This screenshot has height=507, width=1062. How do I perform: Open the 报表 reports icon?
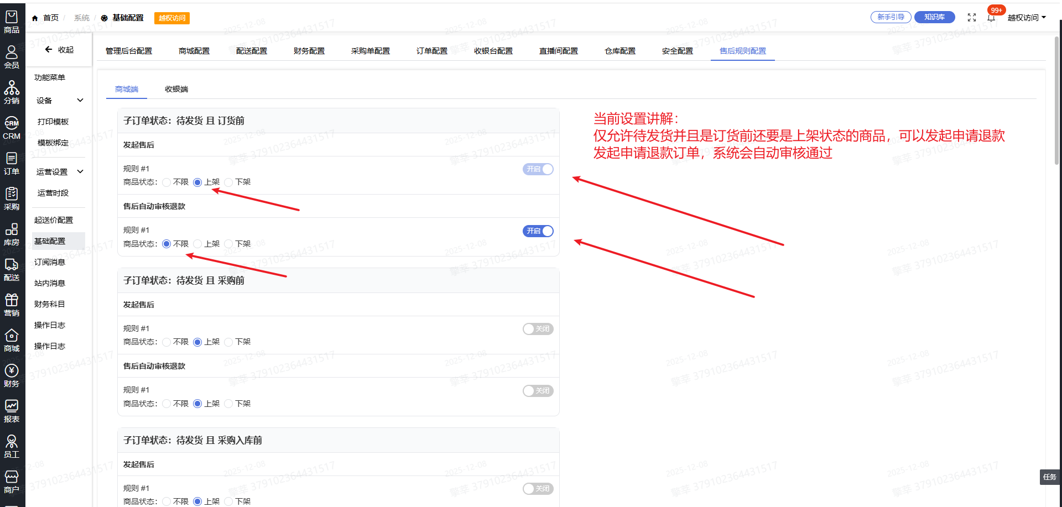point(12,411)
